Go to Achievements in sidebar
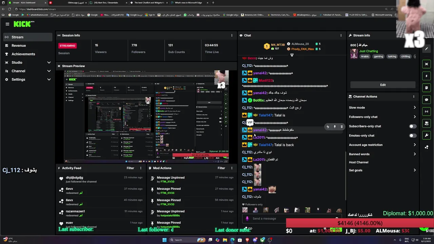 click(28, 54)
